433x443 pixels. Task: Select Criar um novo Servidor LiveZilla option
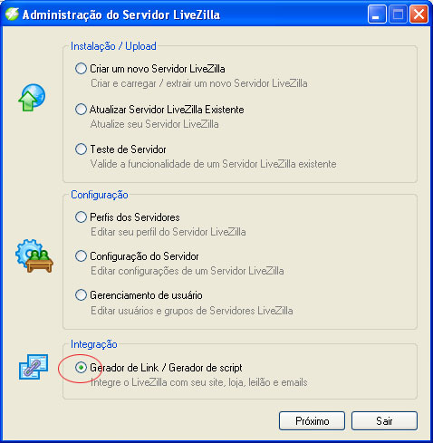pos(81,69)
